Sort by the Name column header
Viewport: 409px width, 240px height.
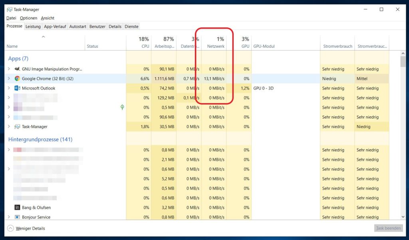click(45, 42)
